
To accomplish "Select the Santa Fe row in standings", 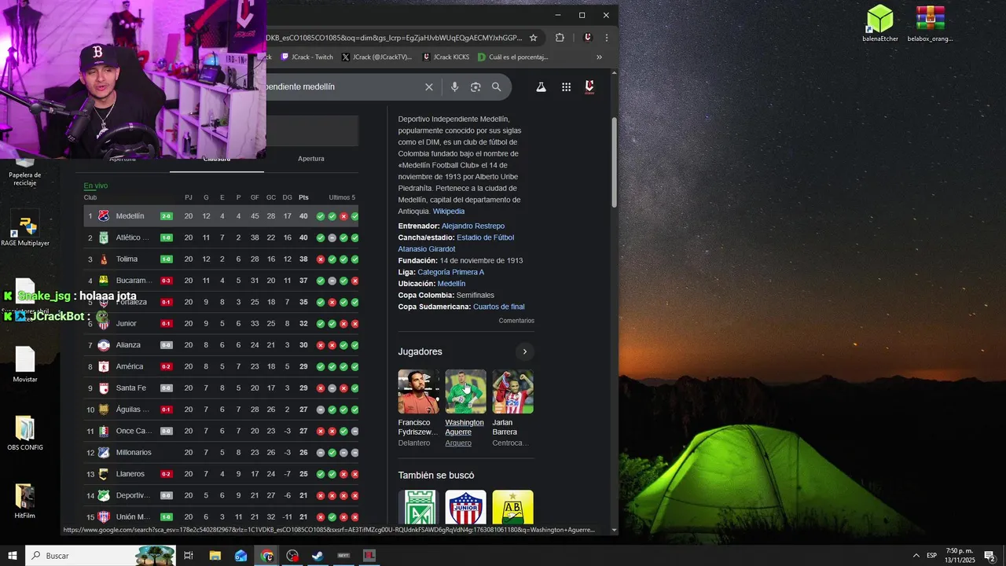I will [222, 388].
